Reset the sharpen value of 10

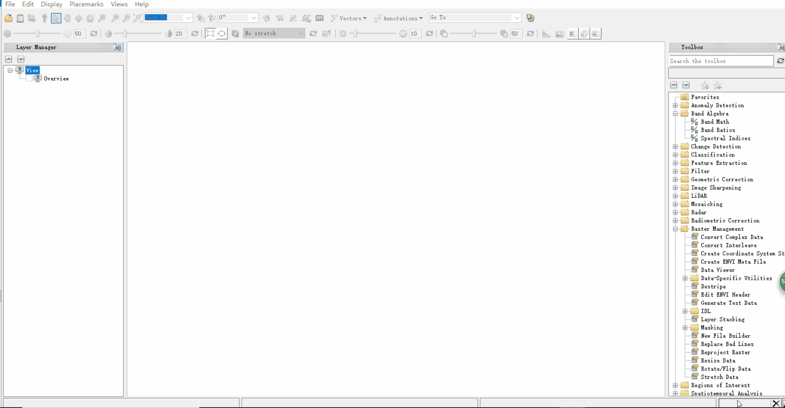[x=430, y=34]
